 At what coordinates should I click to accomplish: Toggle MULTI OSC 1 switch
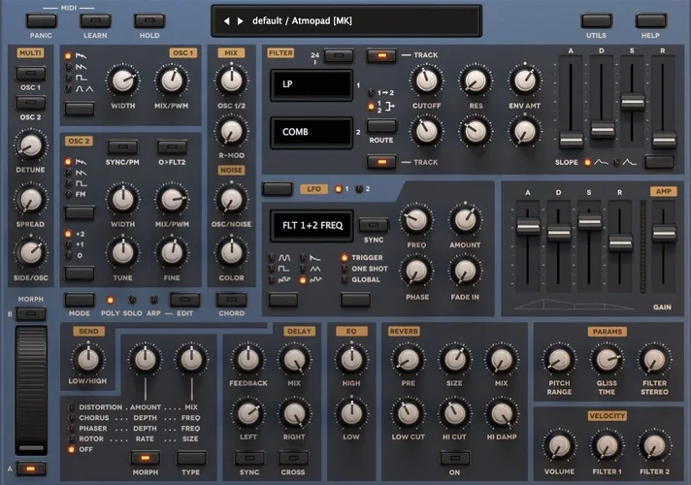[x=30, y=73]
